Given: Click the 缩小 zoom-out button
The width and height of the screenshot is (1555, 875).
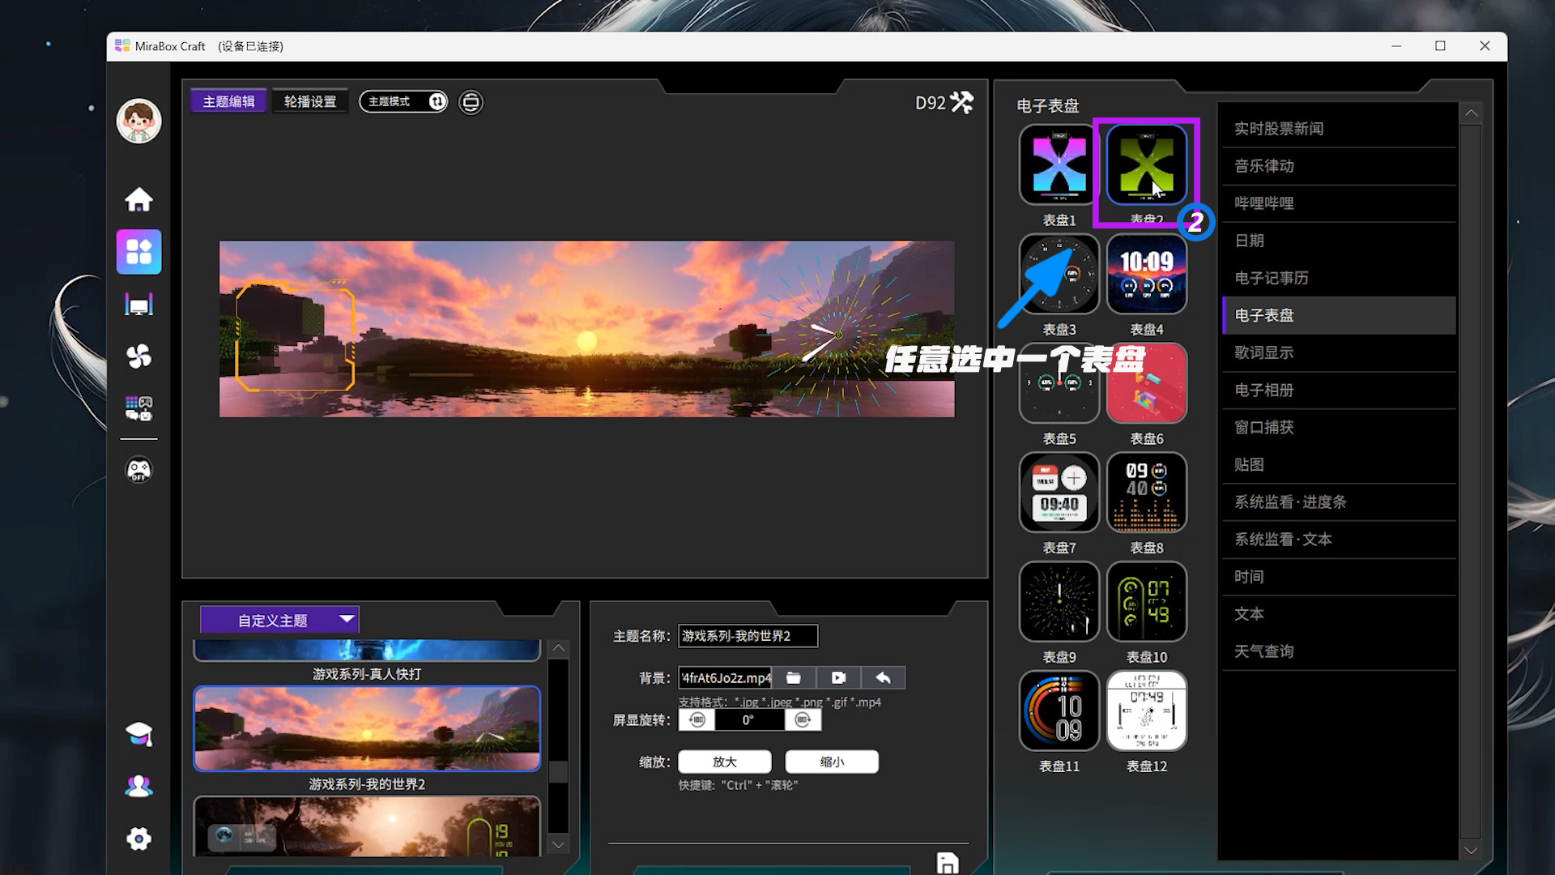Looking at the screenshot, I should (832, 762).
